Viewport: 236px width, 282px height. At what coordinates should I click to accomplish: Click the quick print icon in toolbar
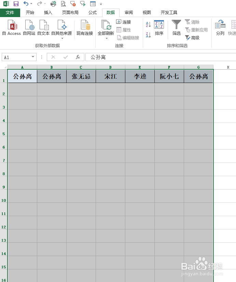click(x=53, y=4)
